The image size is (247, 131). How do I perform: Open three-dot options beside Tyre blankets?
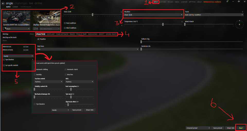point(33,60)
